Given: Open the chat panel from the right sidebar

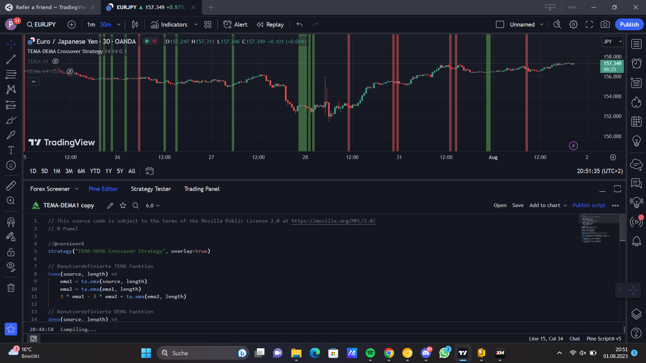Looking at the screenshot, I should click(x=636, y=184).
